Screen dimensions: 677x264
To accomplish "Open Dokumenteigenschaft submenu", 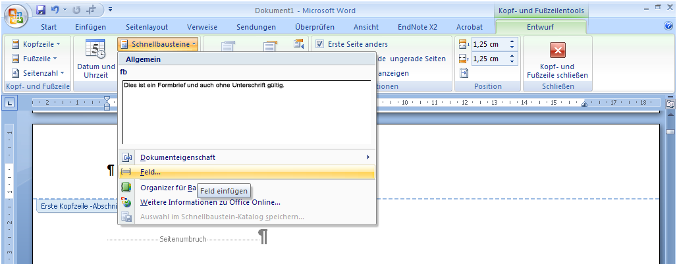I will pyautogui.click(x=246, y=157).
